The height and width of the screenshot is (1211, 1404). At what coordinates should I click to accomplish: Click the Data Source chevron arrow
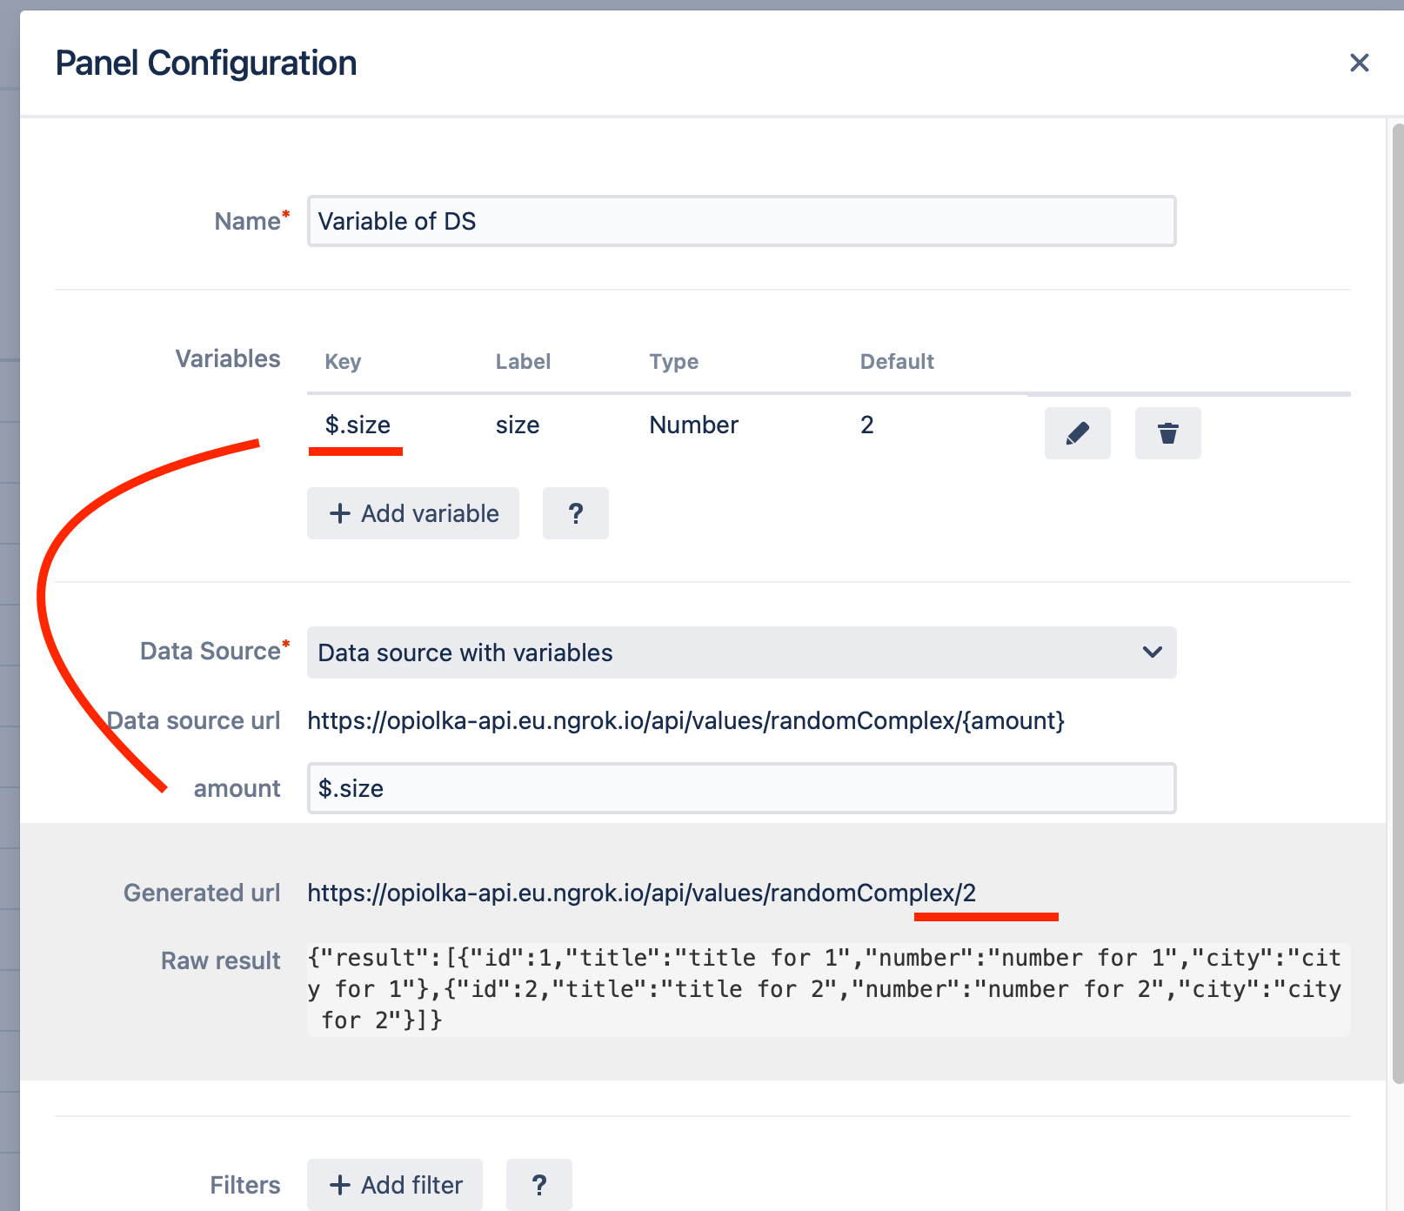pyautogui.click(x=1152, y=652)
